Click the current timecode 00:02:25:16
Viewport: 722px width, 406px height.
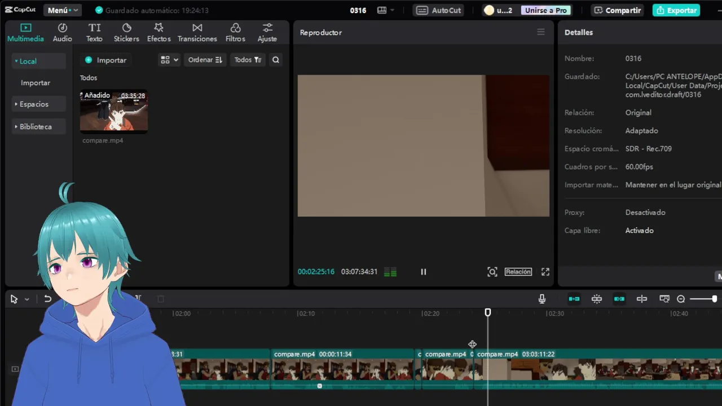pyautogui.click(x=316, y=272)
